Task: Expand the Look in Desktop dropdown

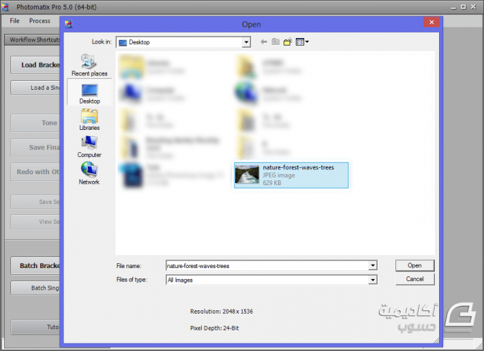Action: pos(246,42)
